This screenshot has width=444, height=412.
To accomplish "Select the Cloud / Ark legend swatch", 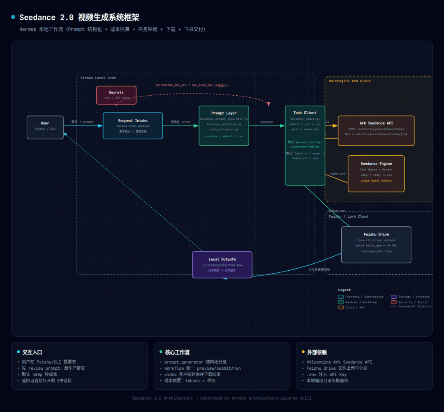I will pyautogui.click(x=340, y=307).
